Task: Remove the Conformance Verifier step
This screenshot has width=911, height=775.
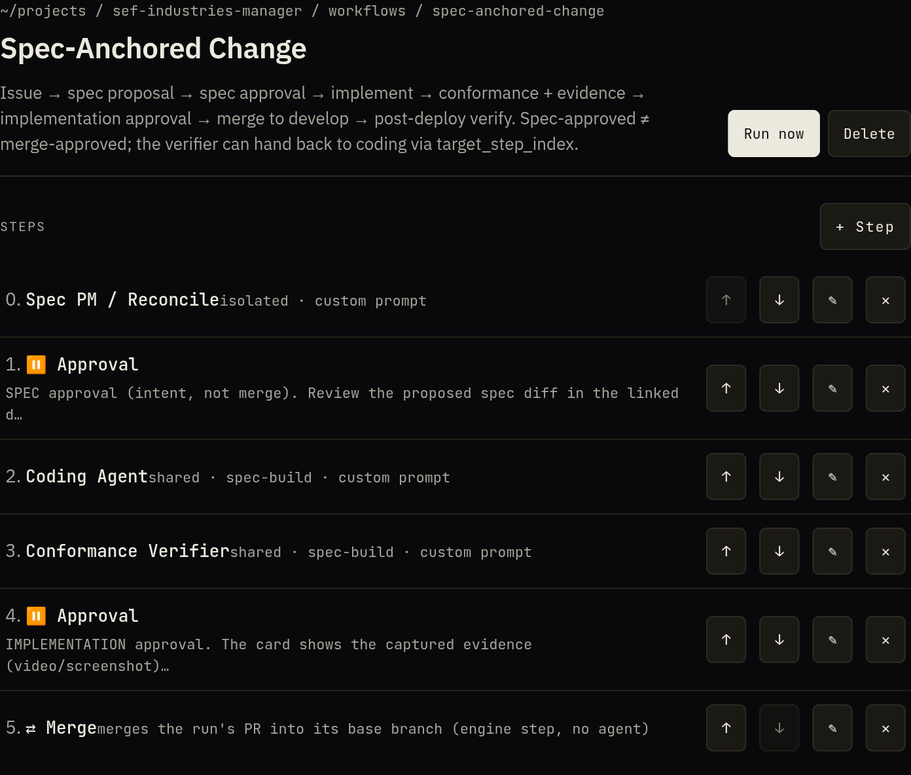Action: (885, 551)
